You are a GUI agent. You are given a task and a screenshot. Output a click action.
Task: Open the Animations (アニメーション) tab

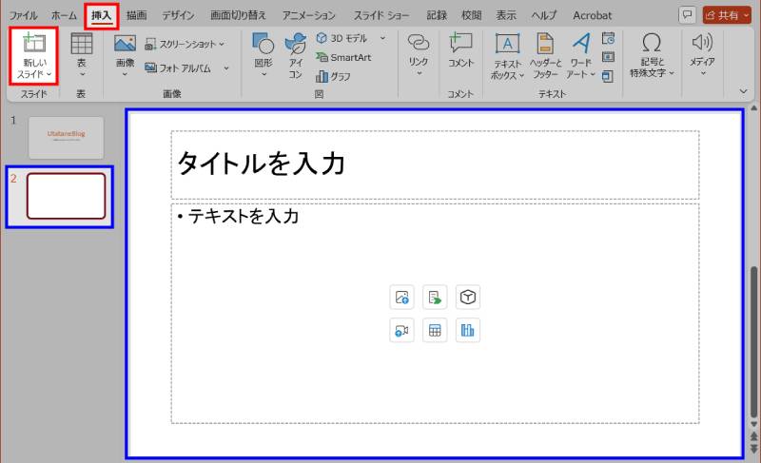click(x=308, y=15)
